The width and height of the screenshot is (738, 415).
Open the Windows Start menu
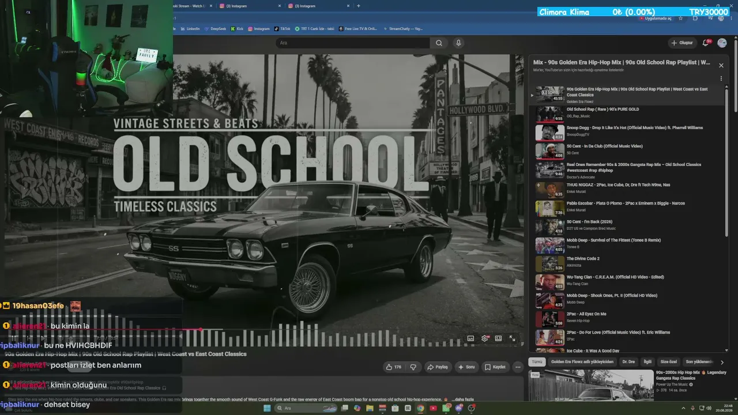267,408
